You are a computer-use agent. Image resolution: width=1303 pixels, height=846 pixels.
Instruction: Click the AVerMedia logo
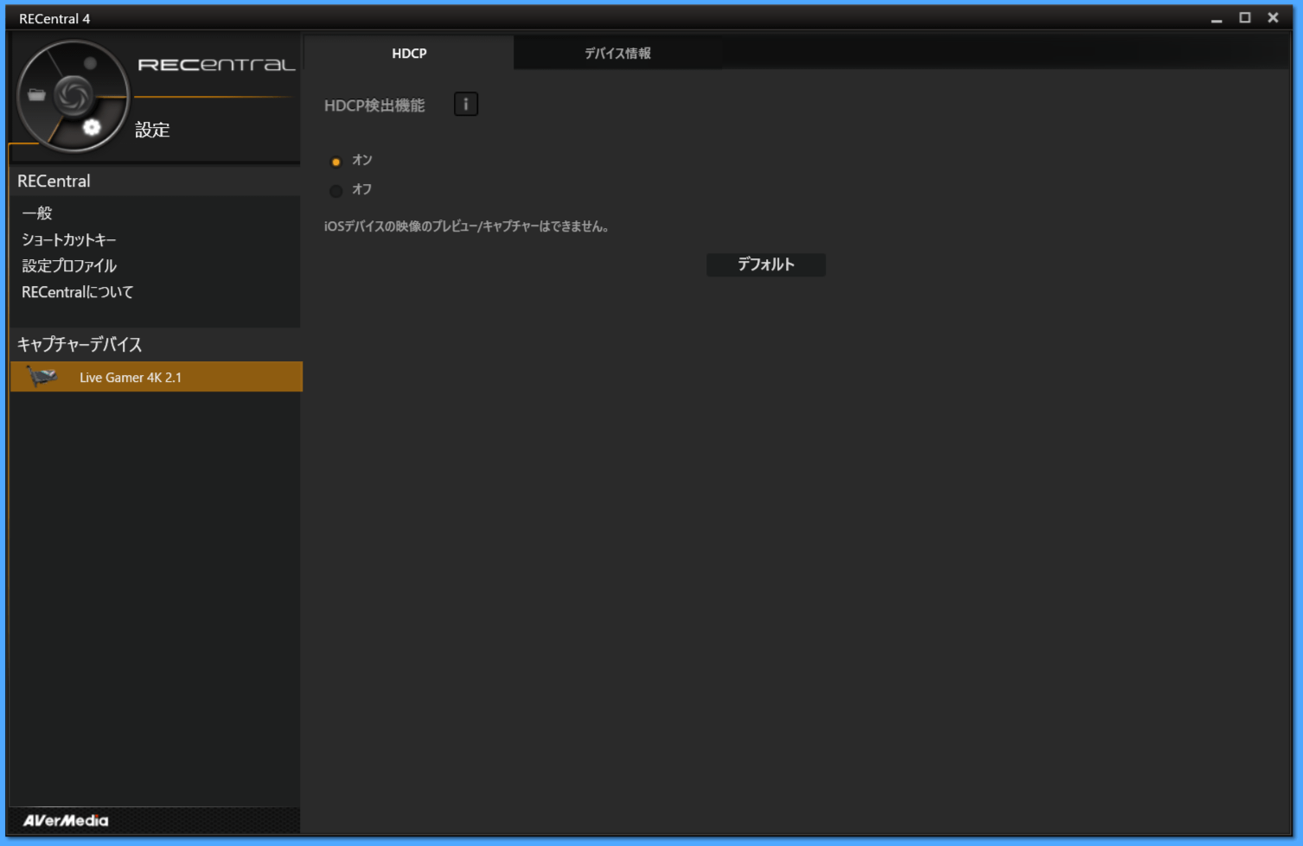[66, 820]
